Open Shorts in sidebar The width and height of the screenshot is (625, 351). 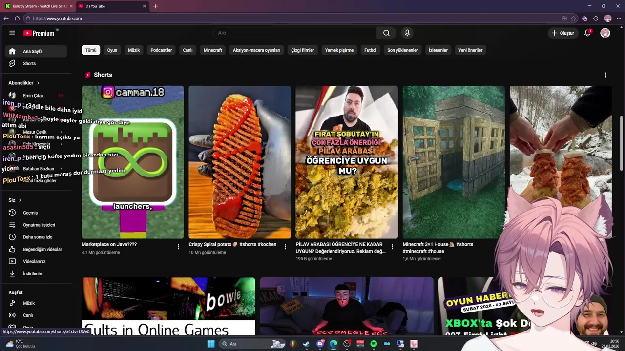(36, 63)
